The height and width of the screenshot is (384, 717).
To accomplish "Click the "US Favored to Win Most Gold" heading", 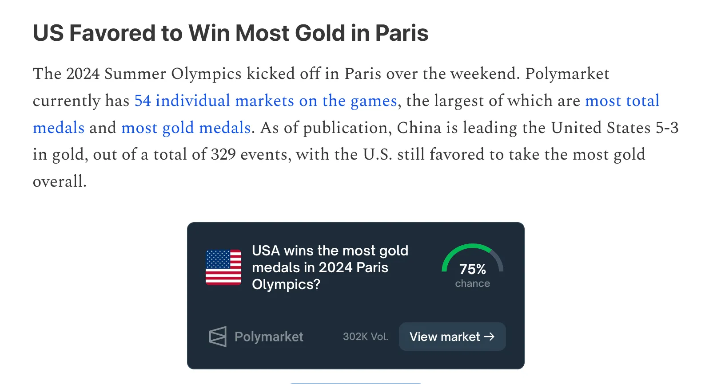I will tap(231, 33).
